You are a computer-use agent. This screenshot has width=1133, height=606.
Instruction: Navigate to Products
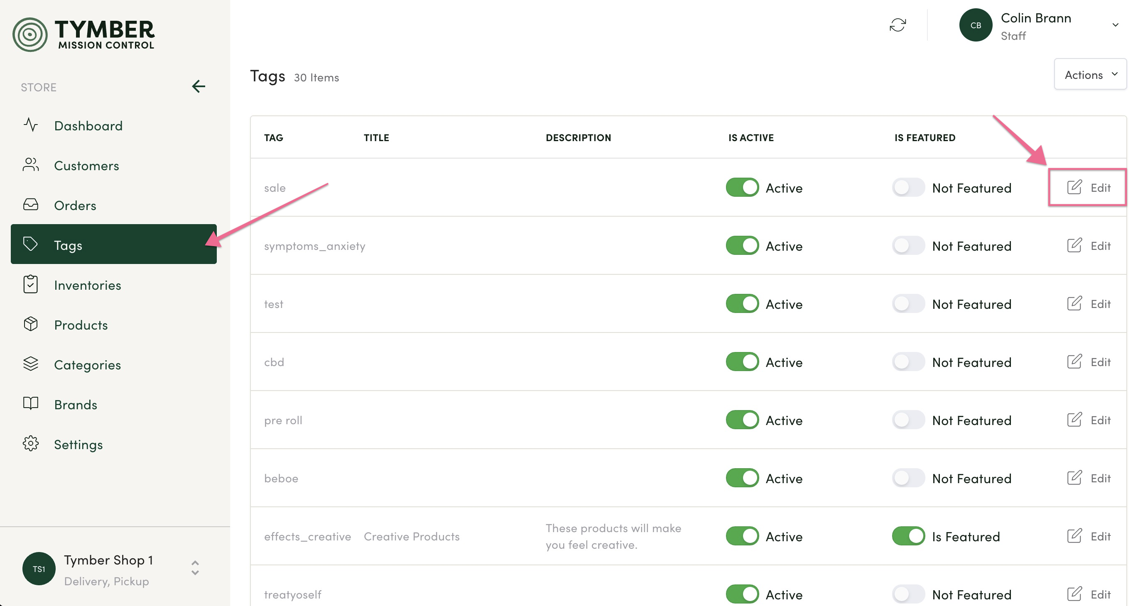113,325
